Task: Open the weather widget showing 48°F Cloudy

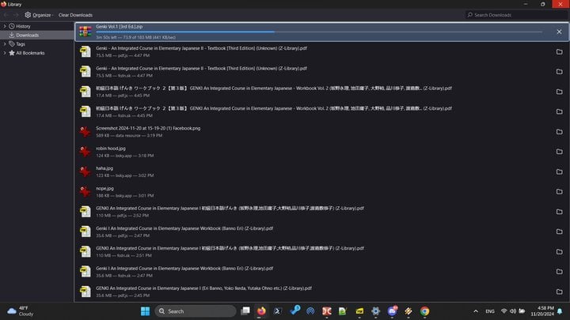Action: 21,311
